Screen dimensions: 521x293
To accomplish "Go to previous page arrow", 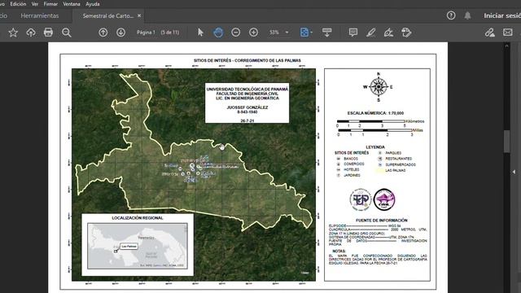I will pos(103,33).
